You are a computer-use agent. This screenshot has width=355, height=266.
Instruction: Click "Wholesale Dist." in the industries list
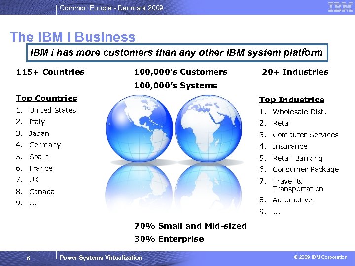point(300,112)
